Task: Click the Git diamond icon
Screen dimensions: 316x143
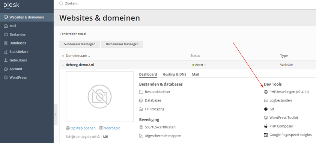Action: click(266, 109)
